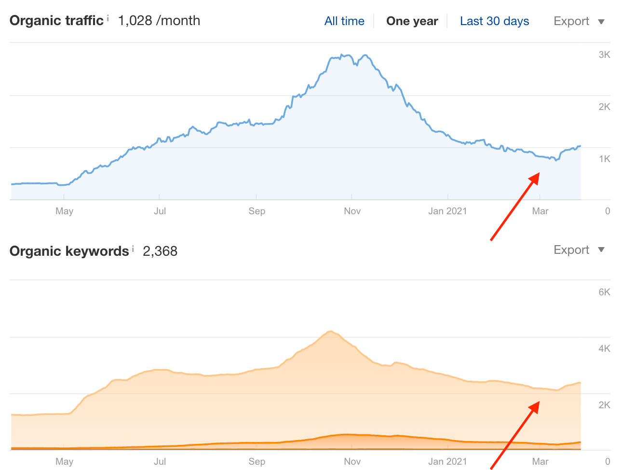Click the peak of the light orange keywords area

click(330, 331)
